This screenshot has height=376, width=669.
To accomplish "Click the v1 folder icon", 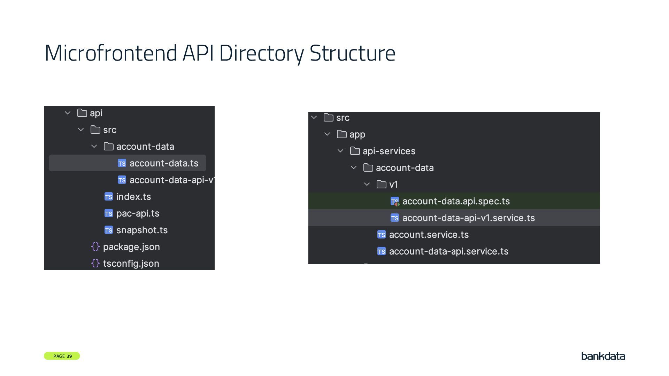I will [x=381, y=185].
